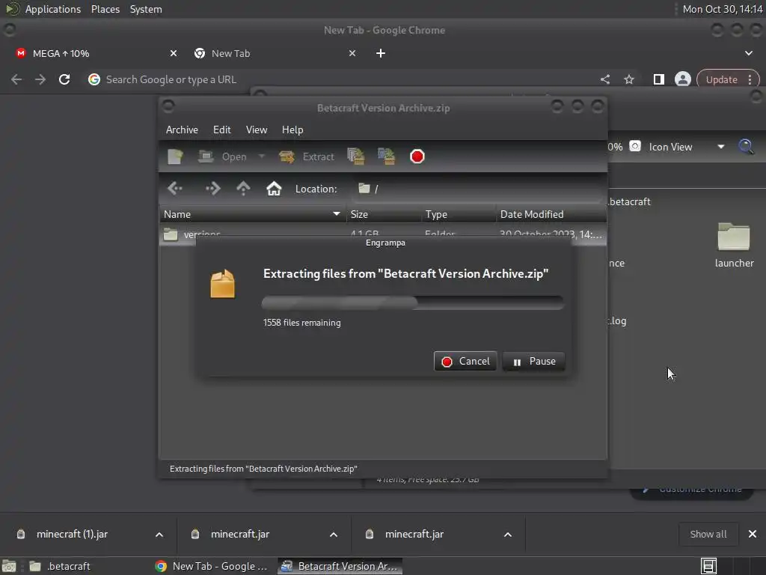Expand options for rightmost minecraft.jar download
The width and height of the screenshot is (766, 575).
point(508,535)
